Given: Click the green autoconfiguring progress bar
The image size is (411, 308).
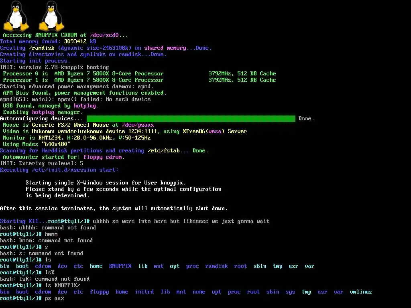Looking at the screenshot, I should 191,119.
